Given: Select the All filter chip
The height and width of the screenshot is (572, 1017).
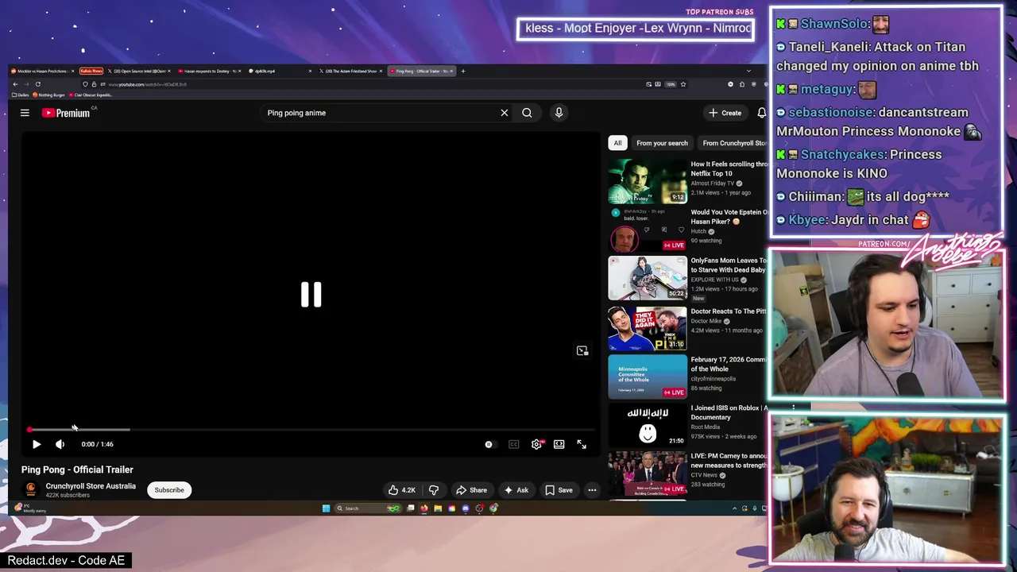Looking at the screenshot, I should pos(617,143).
